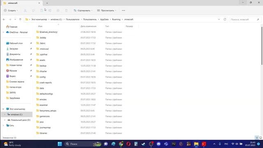Switch to details view icon
Image resolution: width=263 pixels, height=148 pixels.
coord(257,138)
